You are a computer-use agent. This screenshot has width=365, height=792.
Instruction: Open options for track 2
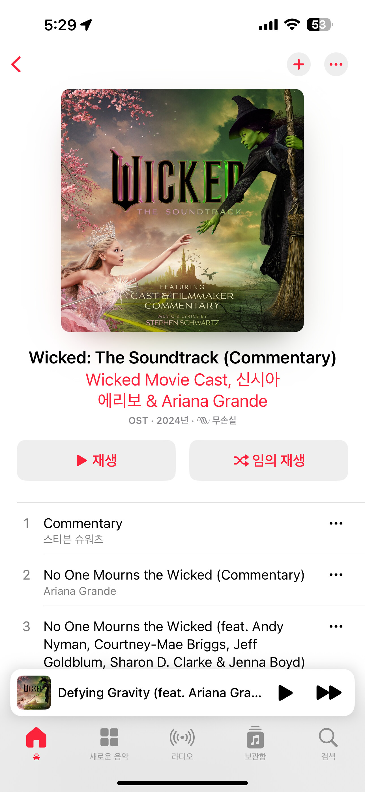[336, 575]
